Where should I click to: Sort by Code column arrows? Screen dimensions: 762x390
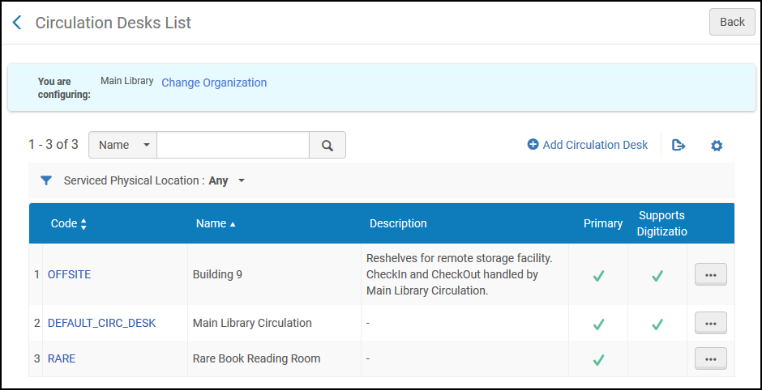pyautogui.click(x=83, y=223)
